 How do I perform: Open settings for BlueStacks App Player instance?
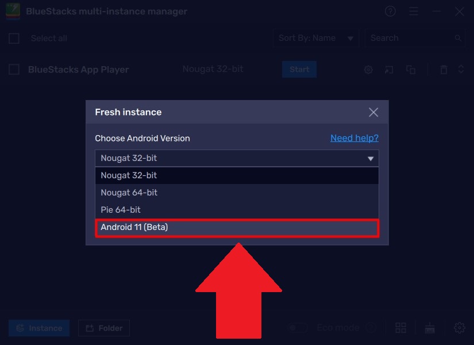(368, 69)
